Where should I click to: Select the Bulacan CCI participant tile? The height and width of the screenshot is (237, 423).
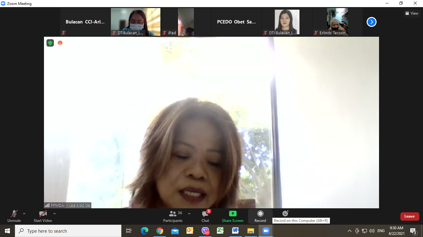[x=85, y=22]
